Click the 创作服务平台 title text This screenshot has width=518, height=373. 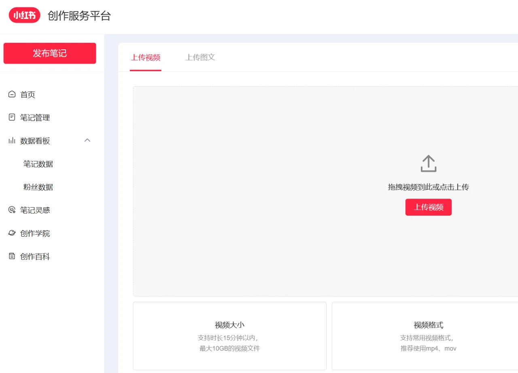pyautogui.click(x=79, y=16)
